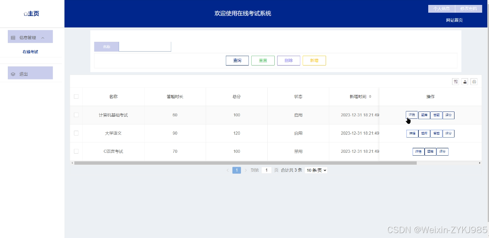Open 详情 for 计算机基础考试
Screen dimensions: 489x238
tap(412, 115)
